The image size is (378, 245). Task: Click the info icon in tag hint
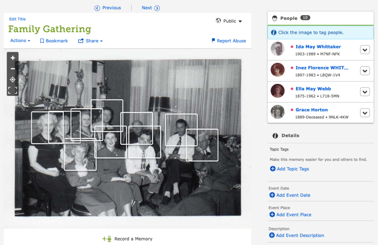pos(274,32)
